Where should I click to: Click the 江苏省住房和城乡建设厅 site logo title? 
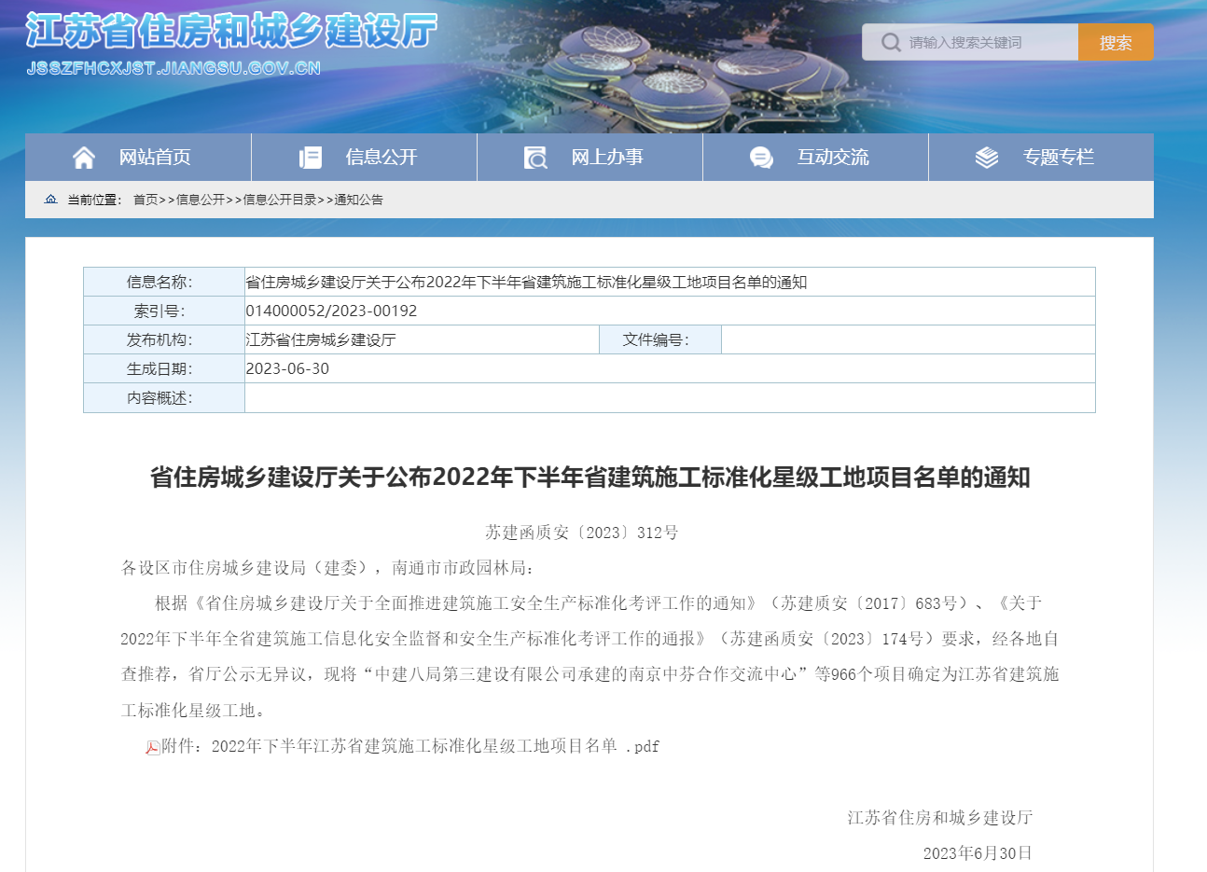(x=231, y=31)
